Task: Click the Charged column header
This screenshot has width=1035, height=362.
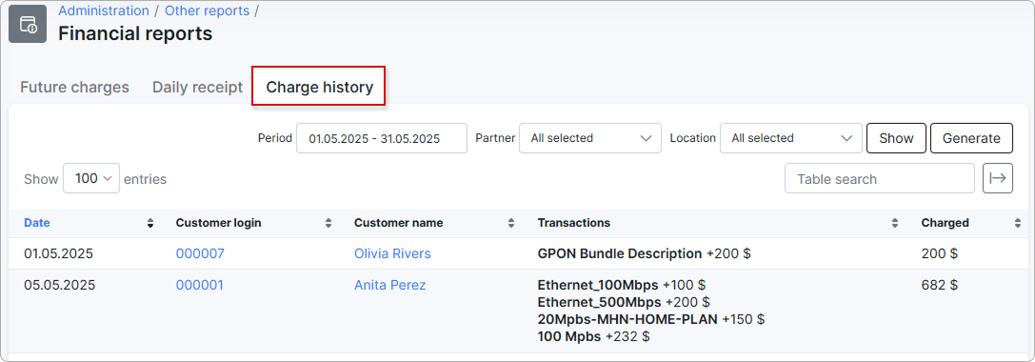Action: coord(945,223)
